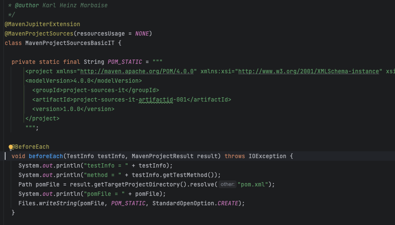The height and width of the screenshot is (225, 395).
Task: Click the CREATE enum constant
Action: [228, 204]
